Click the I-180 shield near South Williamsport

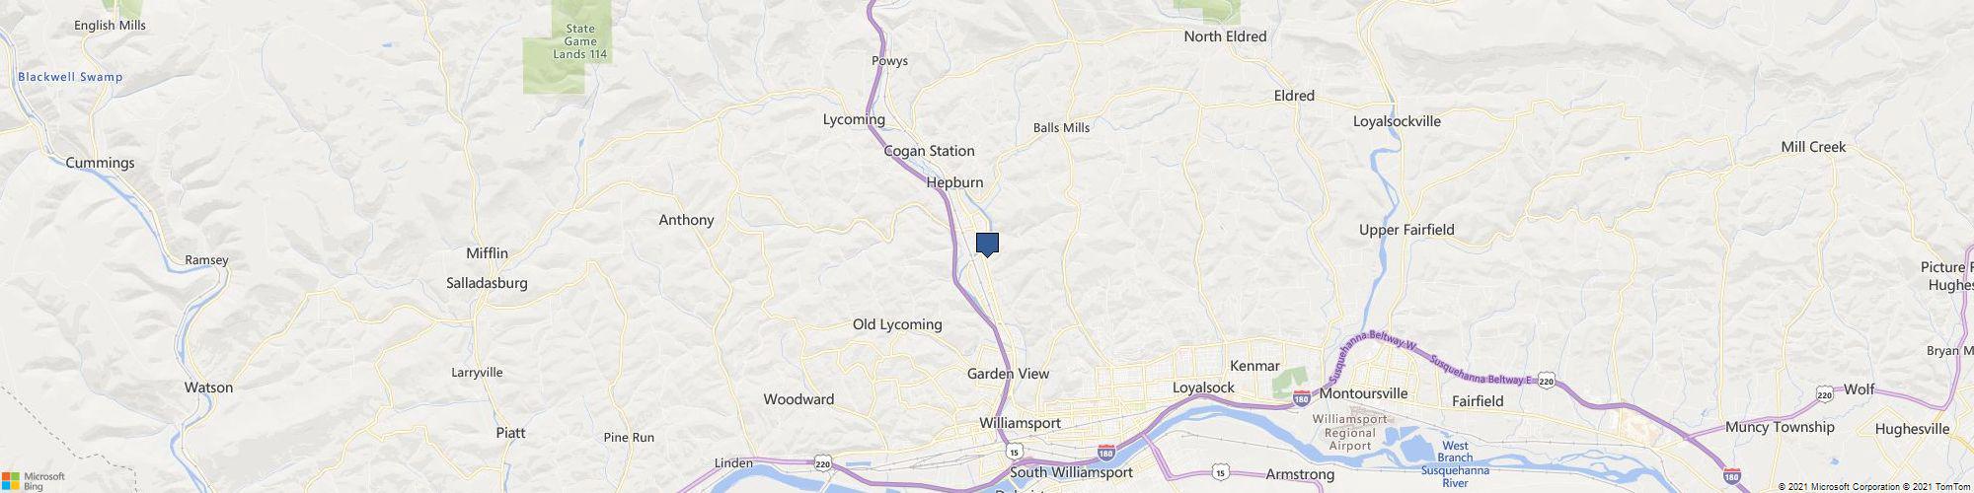(x=1106, y=454)
